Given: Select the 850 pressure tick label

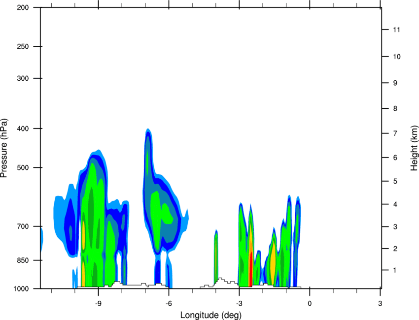Looking at the screenshot, I should click(23, 260).
